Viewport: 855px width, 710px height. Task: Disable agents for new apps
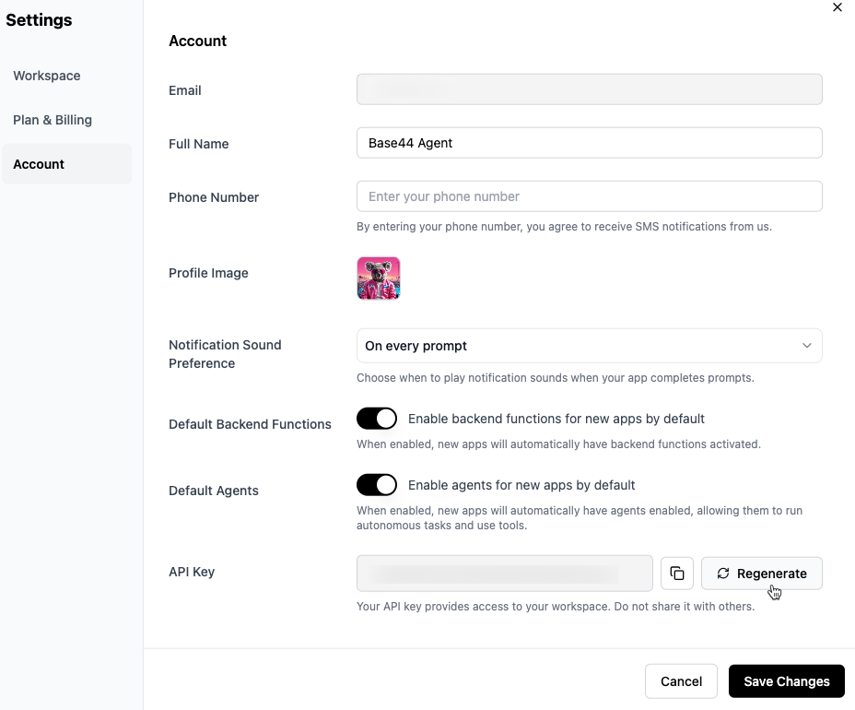[377, 484]
